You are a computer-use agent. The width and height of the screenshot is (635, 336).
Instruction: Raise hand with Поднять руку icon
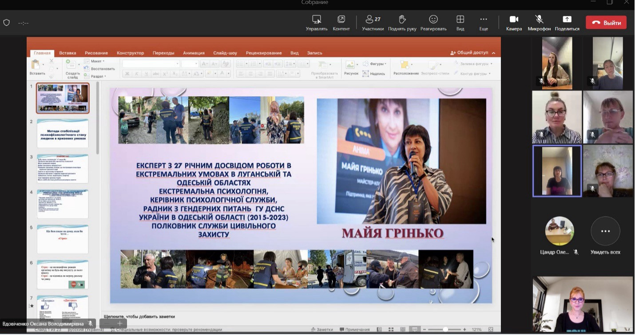coord(402,20)
